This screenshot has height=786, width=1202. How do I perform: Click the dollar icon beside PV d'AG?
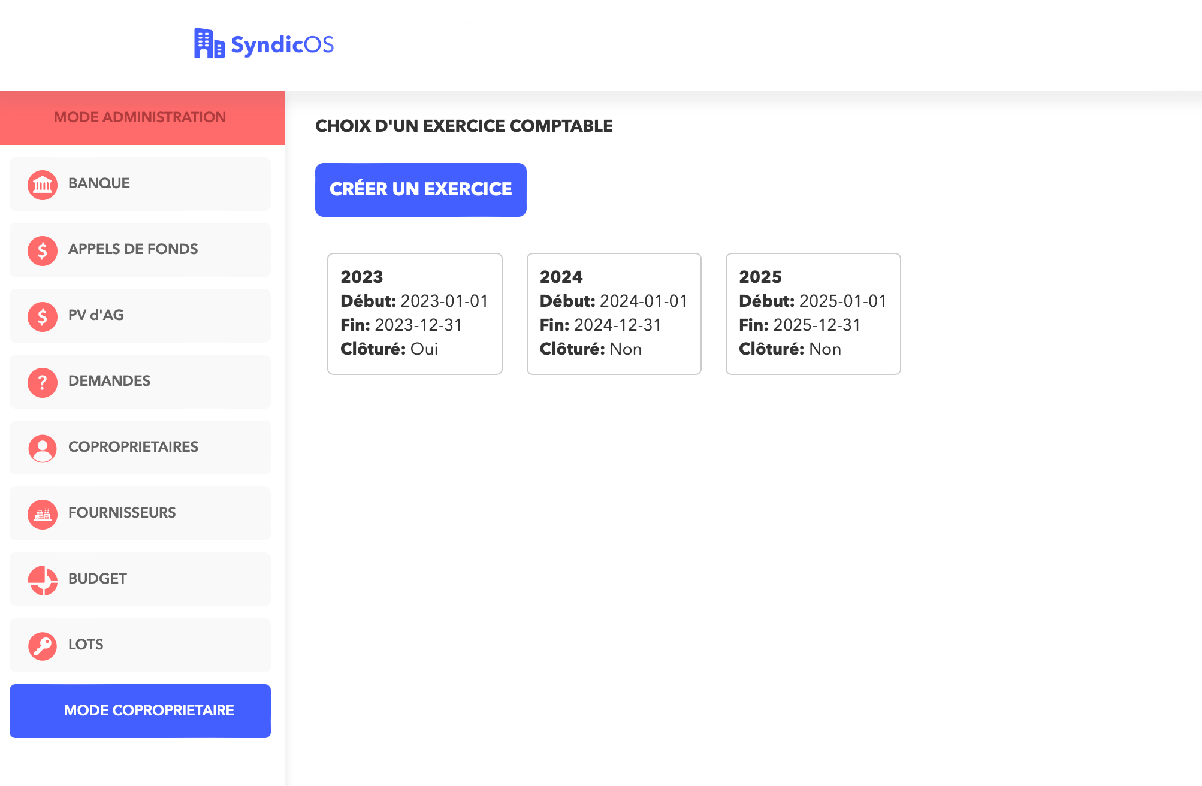point(43,316)
